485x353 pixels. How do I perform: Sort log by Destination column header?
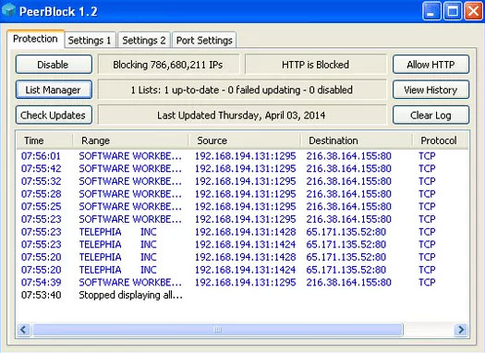pyautogui.click(x=356, y=140)
